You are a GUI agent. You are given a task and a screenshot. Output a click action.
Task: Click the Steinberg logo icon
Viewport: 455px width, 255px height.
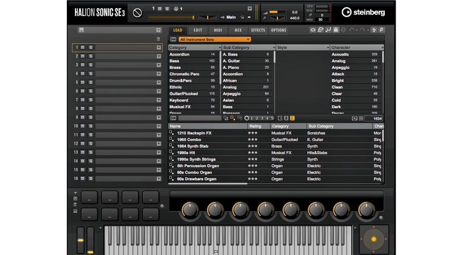click(346, 12)
